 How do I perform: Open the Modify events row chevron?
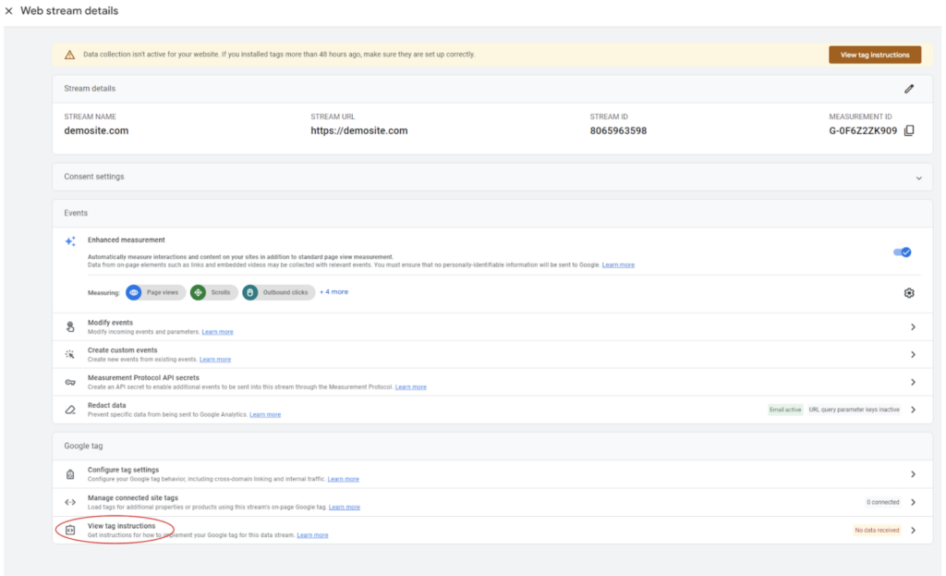click(x=914, y=326)
